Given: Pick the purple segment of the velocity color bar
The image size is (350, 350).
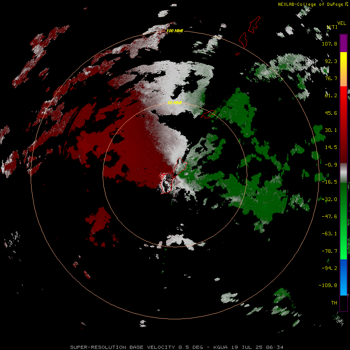Looking at the screenshot, I should click(x=343, y=43).
